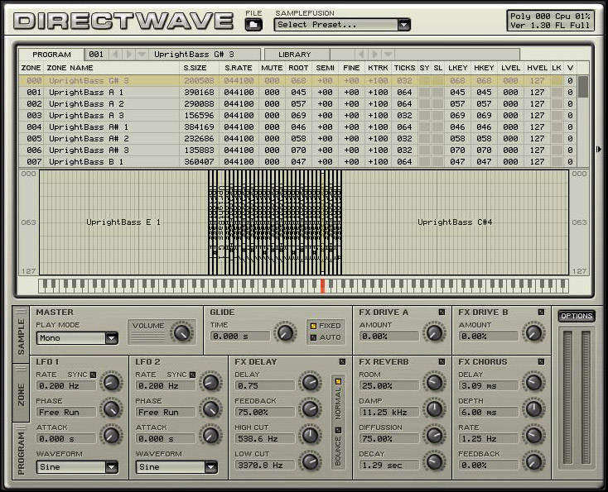This screenshot has height=492, width=608.
Task: Click UprightBass E 1 zone in map
Action: point(123,222)
